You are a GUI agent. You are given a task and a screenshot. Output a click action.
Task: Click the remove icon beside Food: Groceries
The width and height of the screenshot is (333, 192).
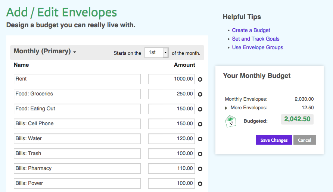[200, 94]
